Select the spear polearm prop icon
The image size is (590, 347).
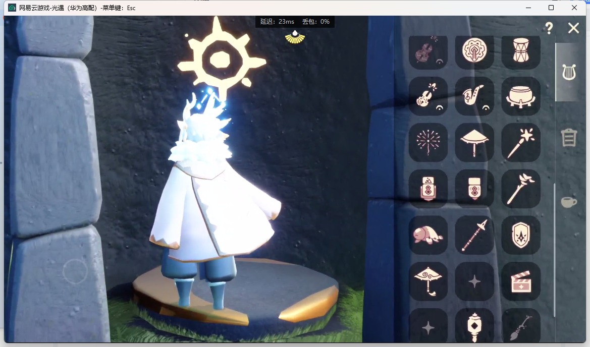click(474, 235)
